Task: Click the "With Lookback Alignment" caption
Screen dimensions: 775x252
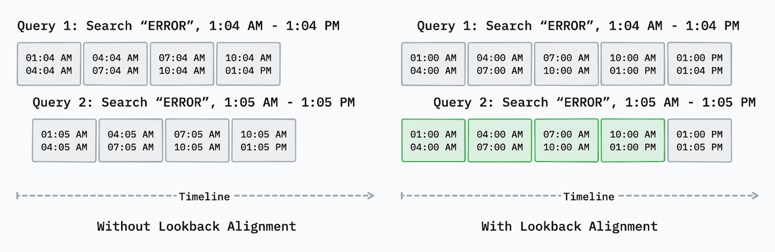Action: 569,226
